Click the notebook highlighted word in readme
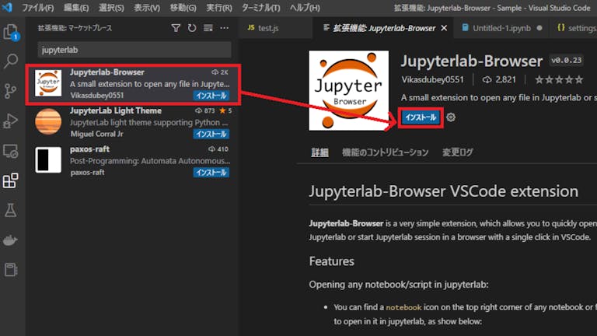 click(403, 307)
